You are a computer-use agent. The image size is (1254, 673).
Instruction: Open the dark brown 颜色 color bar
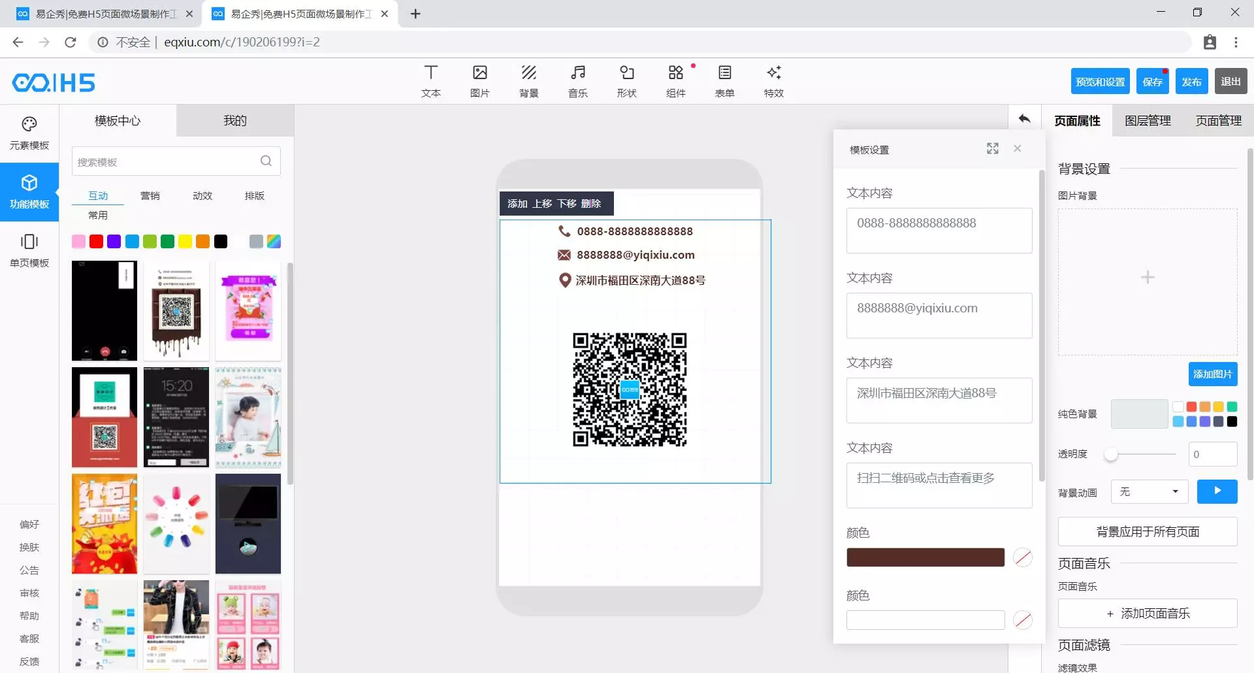coord(925,557)
